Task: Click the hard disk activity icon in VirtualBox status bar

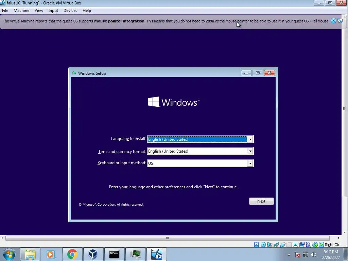Action: point(257,245)
